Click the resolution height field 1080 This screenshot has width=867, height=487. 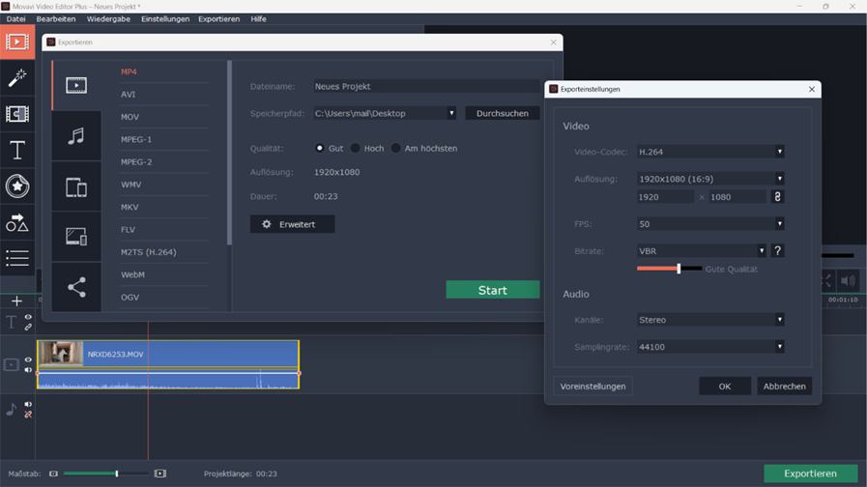pos(738,197)
